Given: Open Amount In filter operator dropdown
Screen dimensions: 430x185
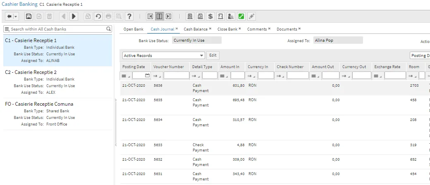Looking at the screenshot, I should click(x=225, y=76).
